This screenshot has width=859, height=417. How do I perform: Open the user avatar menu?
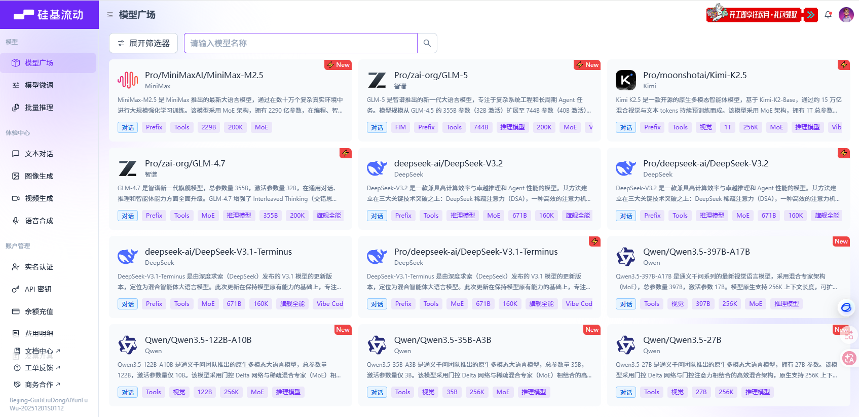(846, 15)
